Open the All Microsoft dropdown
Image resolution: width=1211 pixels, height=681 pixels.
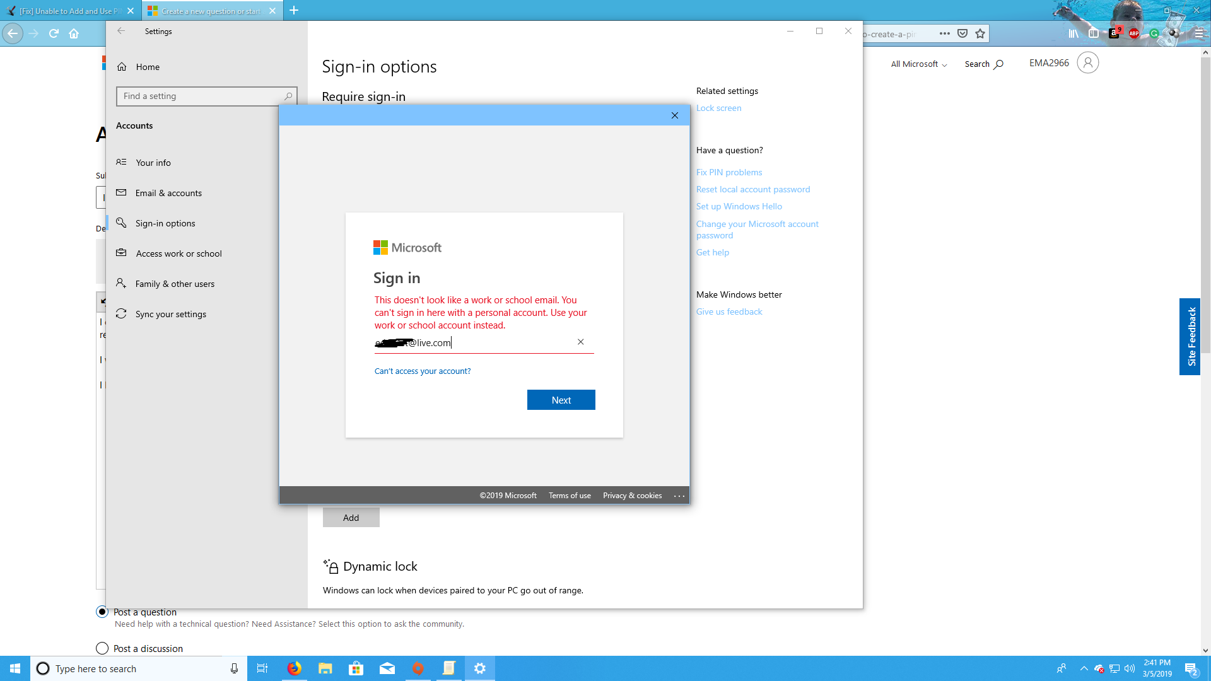click(x=918, y=64)
